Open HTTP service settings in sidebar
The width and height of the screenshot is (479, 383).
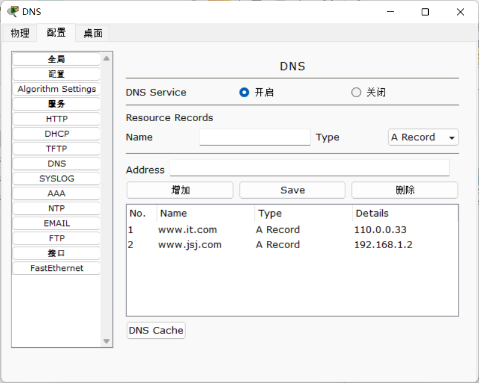[x=57, y=119]
